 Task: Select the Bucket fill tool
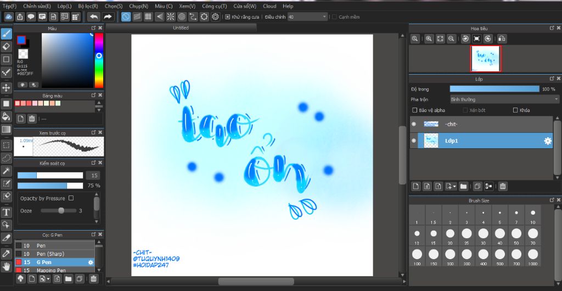click(7, 116)
